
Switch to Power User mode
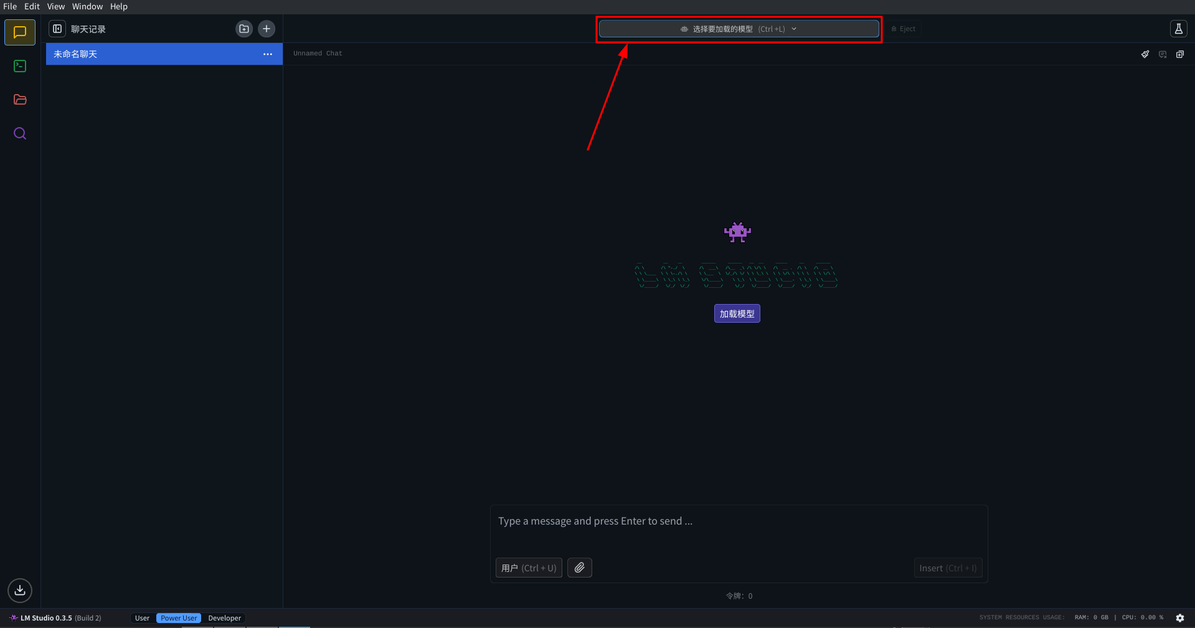(x=179, y=618)
